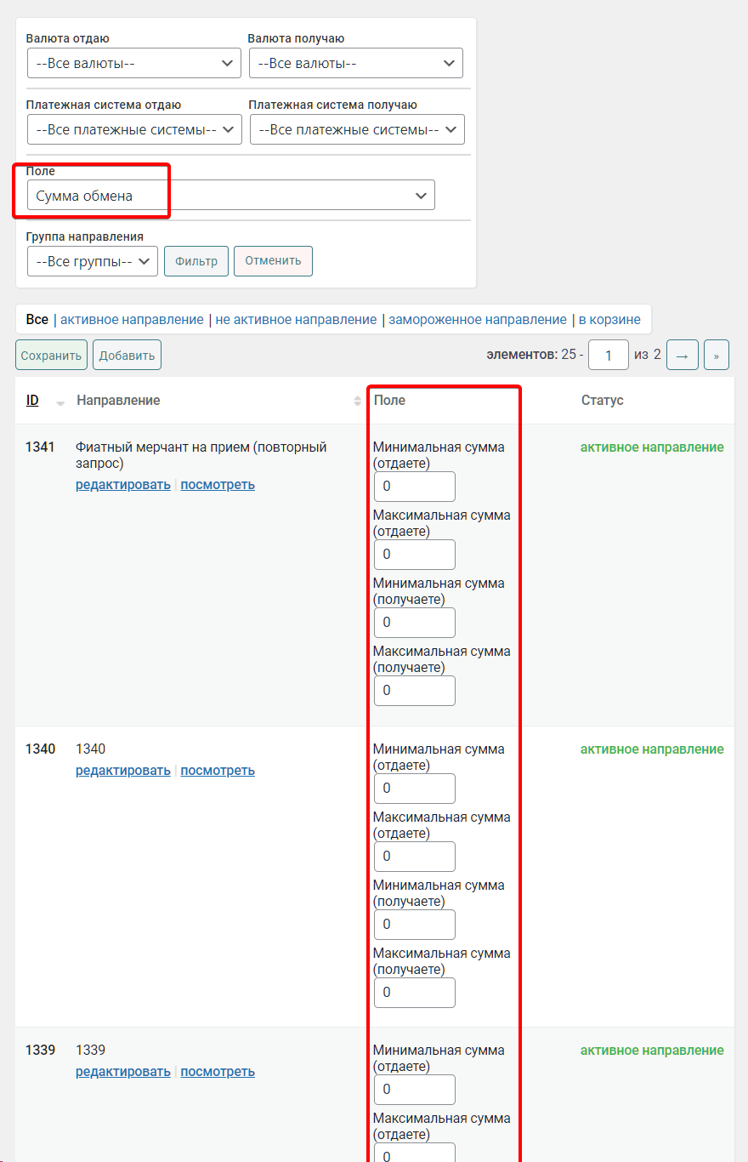
Task: Click the 'Сохранить' button
Action: pyautogui.click(x=51, y=356)
